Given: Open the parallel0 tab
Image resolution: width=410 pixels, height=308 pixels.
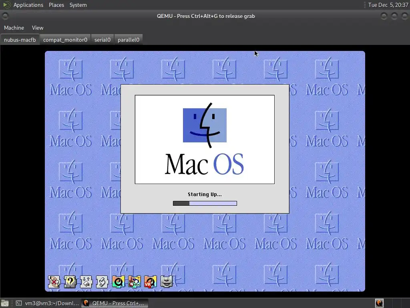Looking at the screenshot, I should point(129,40).
